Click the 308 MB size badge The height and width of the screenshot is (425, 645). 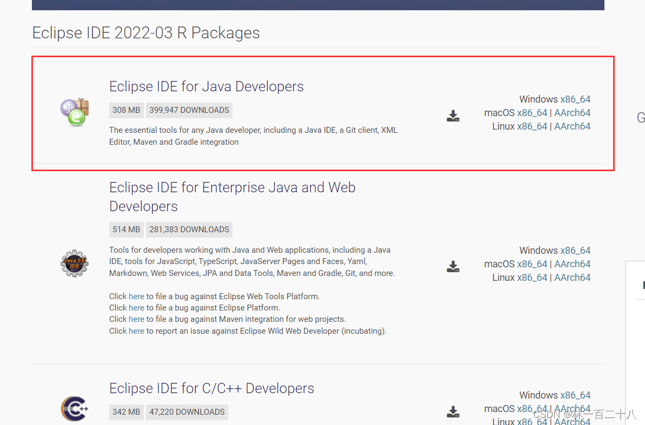coord(127,110)
